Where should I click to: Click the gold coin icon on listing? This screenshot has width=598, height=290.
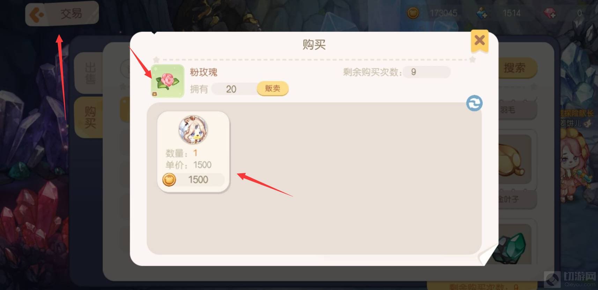[169, 180]
